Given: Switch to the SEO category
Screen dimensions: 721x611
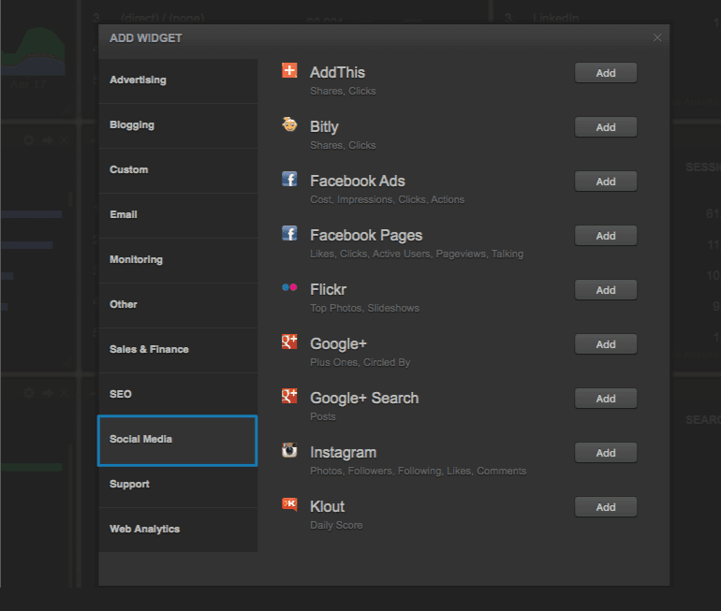Looking at the screenshot, I should [178, 395].
